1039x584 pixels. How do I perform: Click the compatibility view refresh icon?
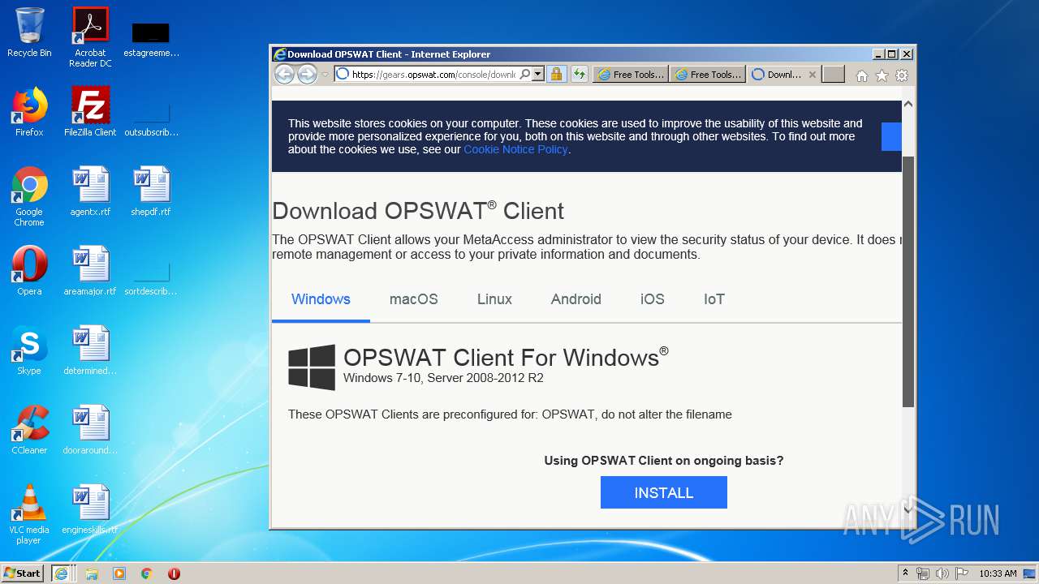[x=579, y=75]
